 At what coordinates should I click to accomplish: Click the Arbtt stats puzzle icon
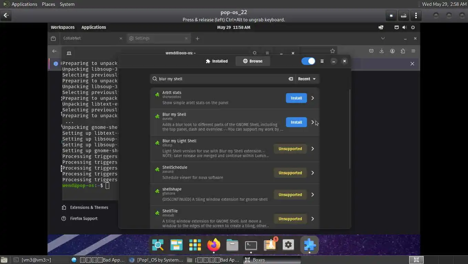pos(157,95)
